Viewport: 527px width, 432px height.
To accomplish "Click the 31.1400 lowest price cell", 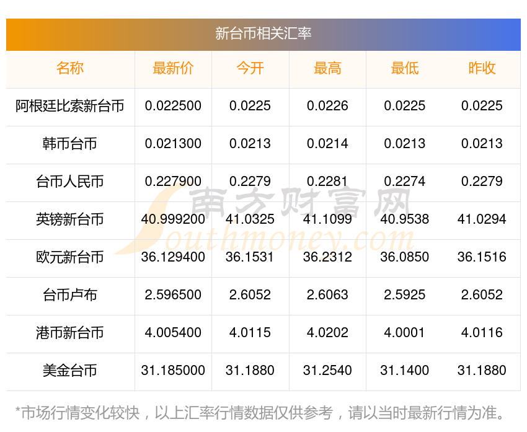I will pyautogui.click(x=404, y=371).
